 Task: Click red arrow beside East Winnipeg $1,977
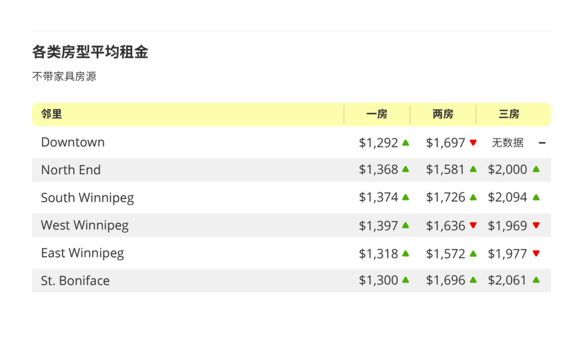coord(536,253)
